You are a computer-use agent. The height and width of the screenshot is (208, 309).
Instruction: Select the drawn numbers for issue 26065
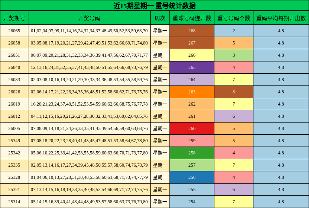[89, 31]
